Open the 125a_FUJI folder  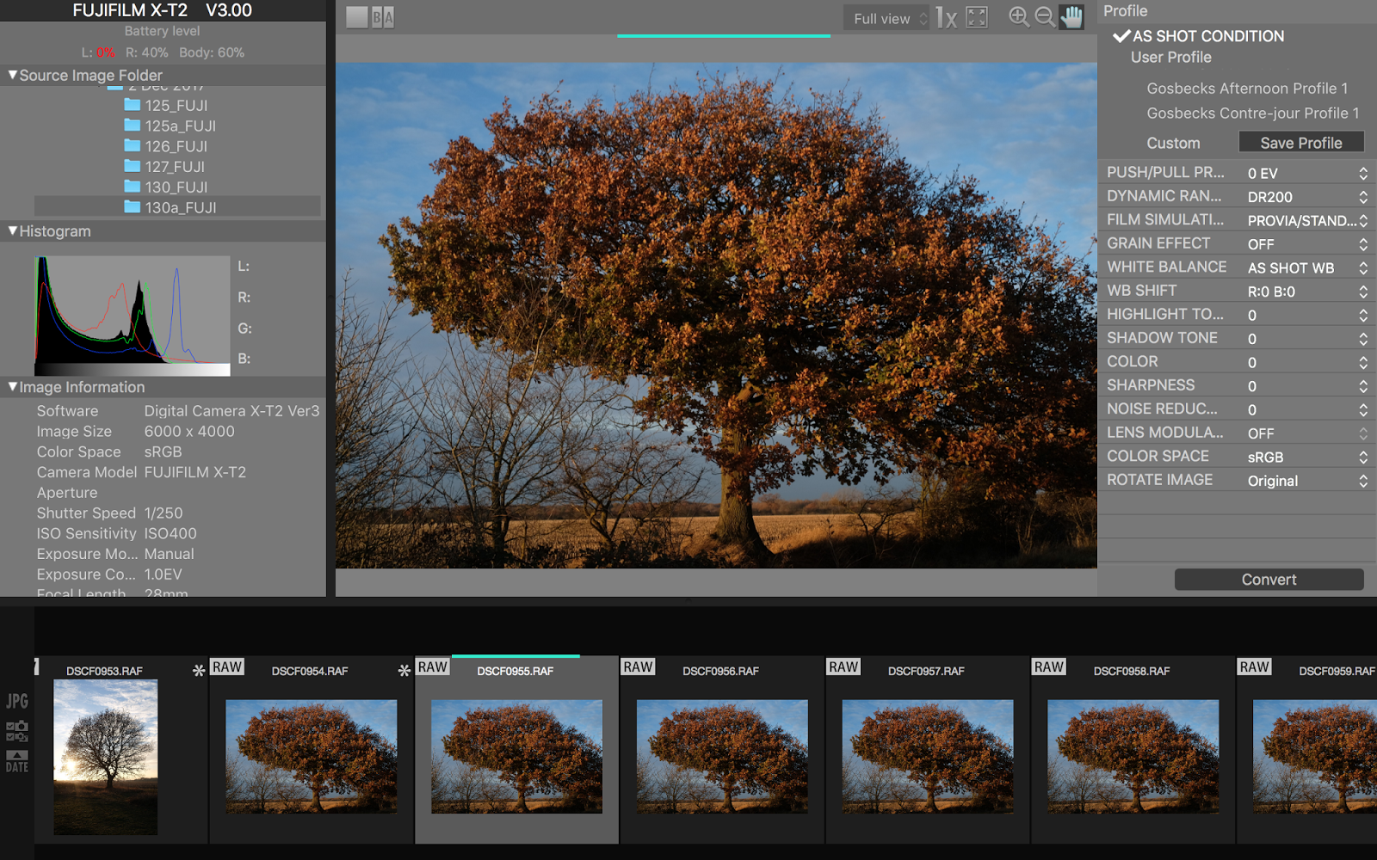[x=170, y=126]
